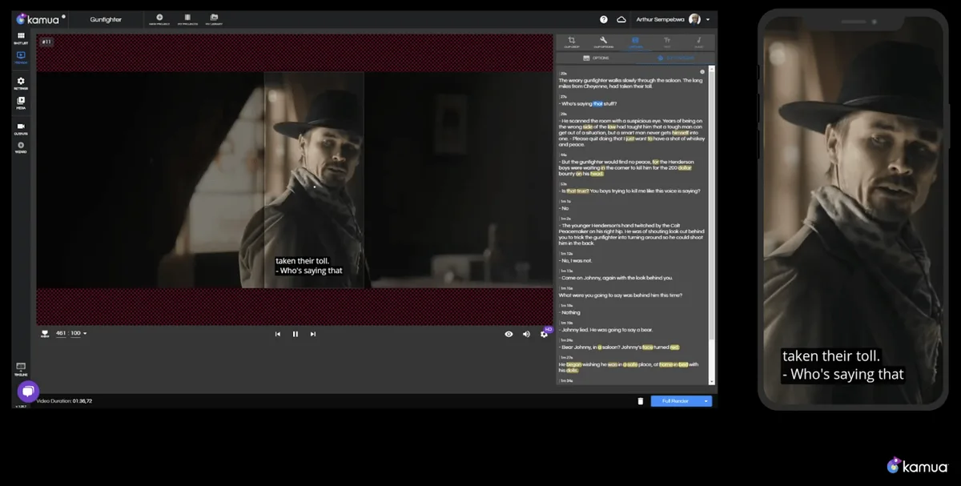Expand the user account menu arrow
The width and height of the screenshot is (961, 486).
click(x=708, y=19)
